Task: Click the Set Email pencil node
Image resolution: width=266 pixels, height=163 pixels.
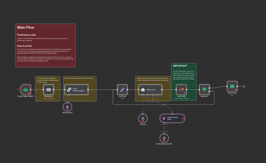Action: click(122, 90)
